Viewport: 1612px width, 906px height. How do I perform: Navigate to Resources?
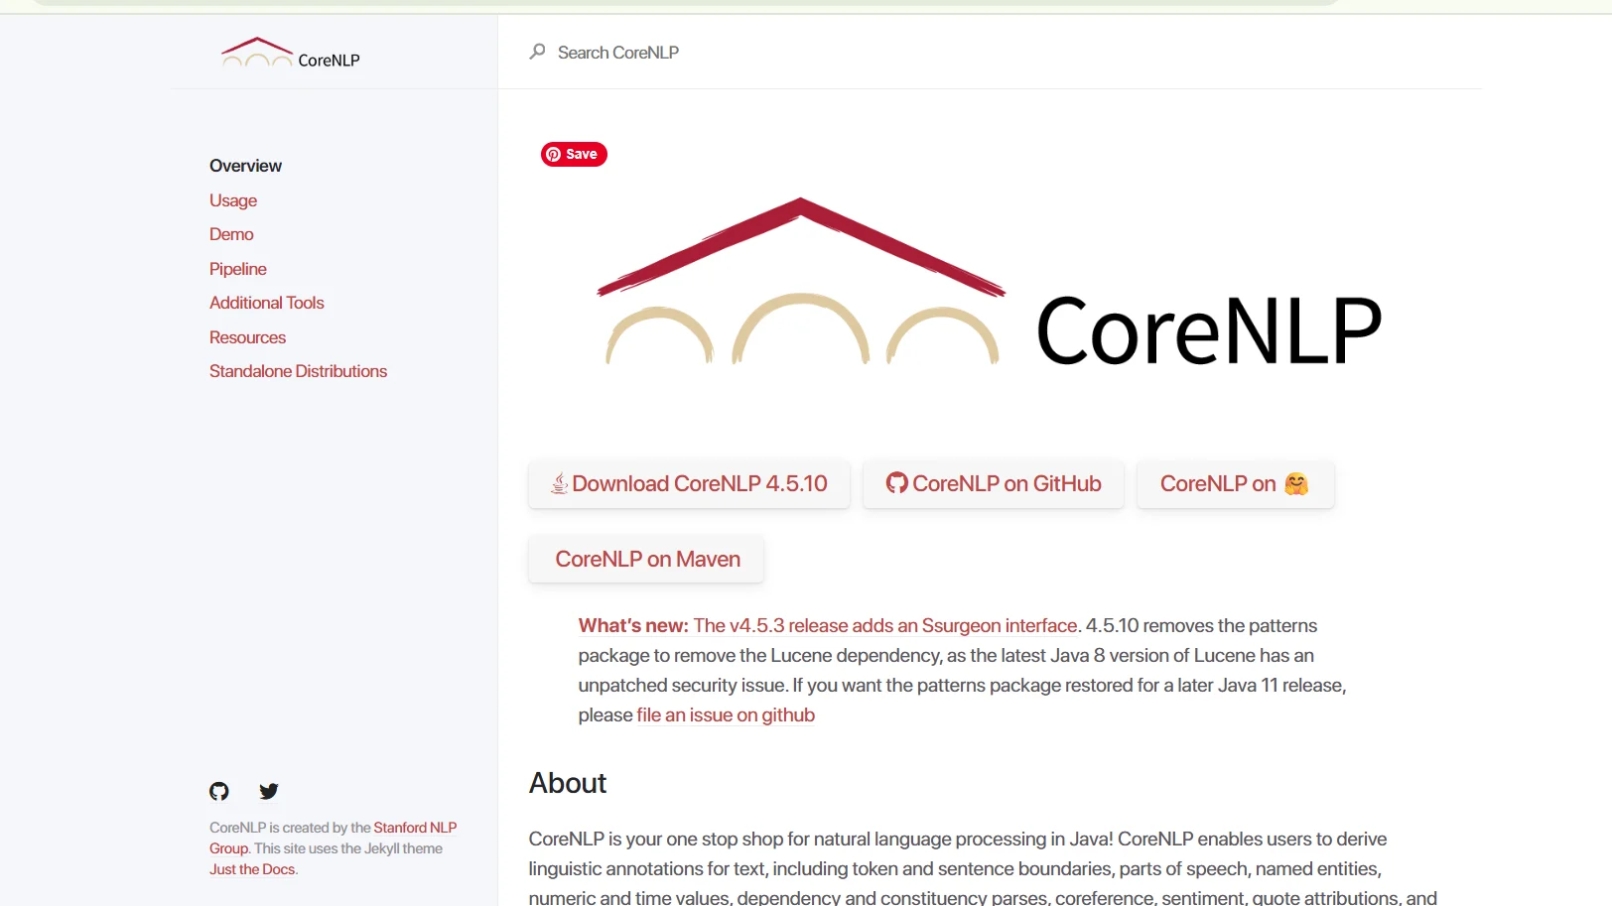tap(247, 337)
